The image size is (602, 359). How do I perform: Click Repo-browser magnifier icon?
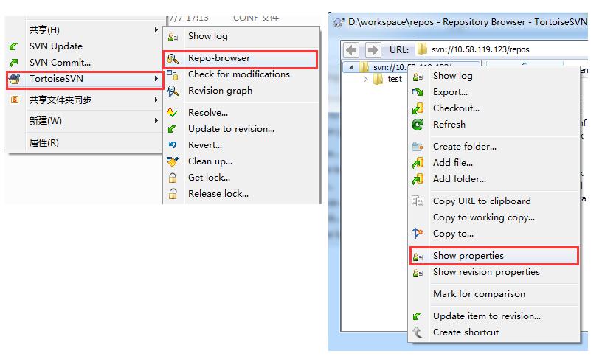point(173,59)
